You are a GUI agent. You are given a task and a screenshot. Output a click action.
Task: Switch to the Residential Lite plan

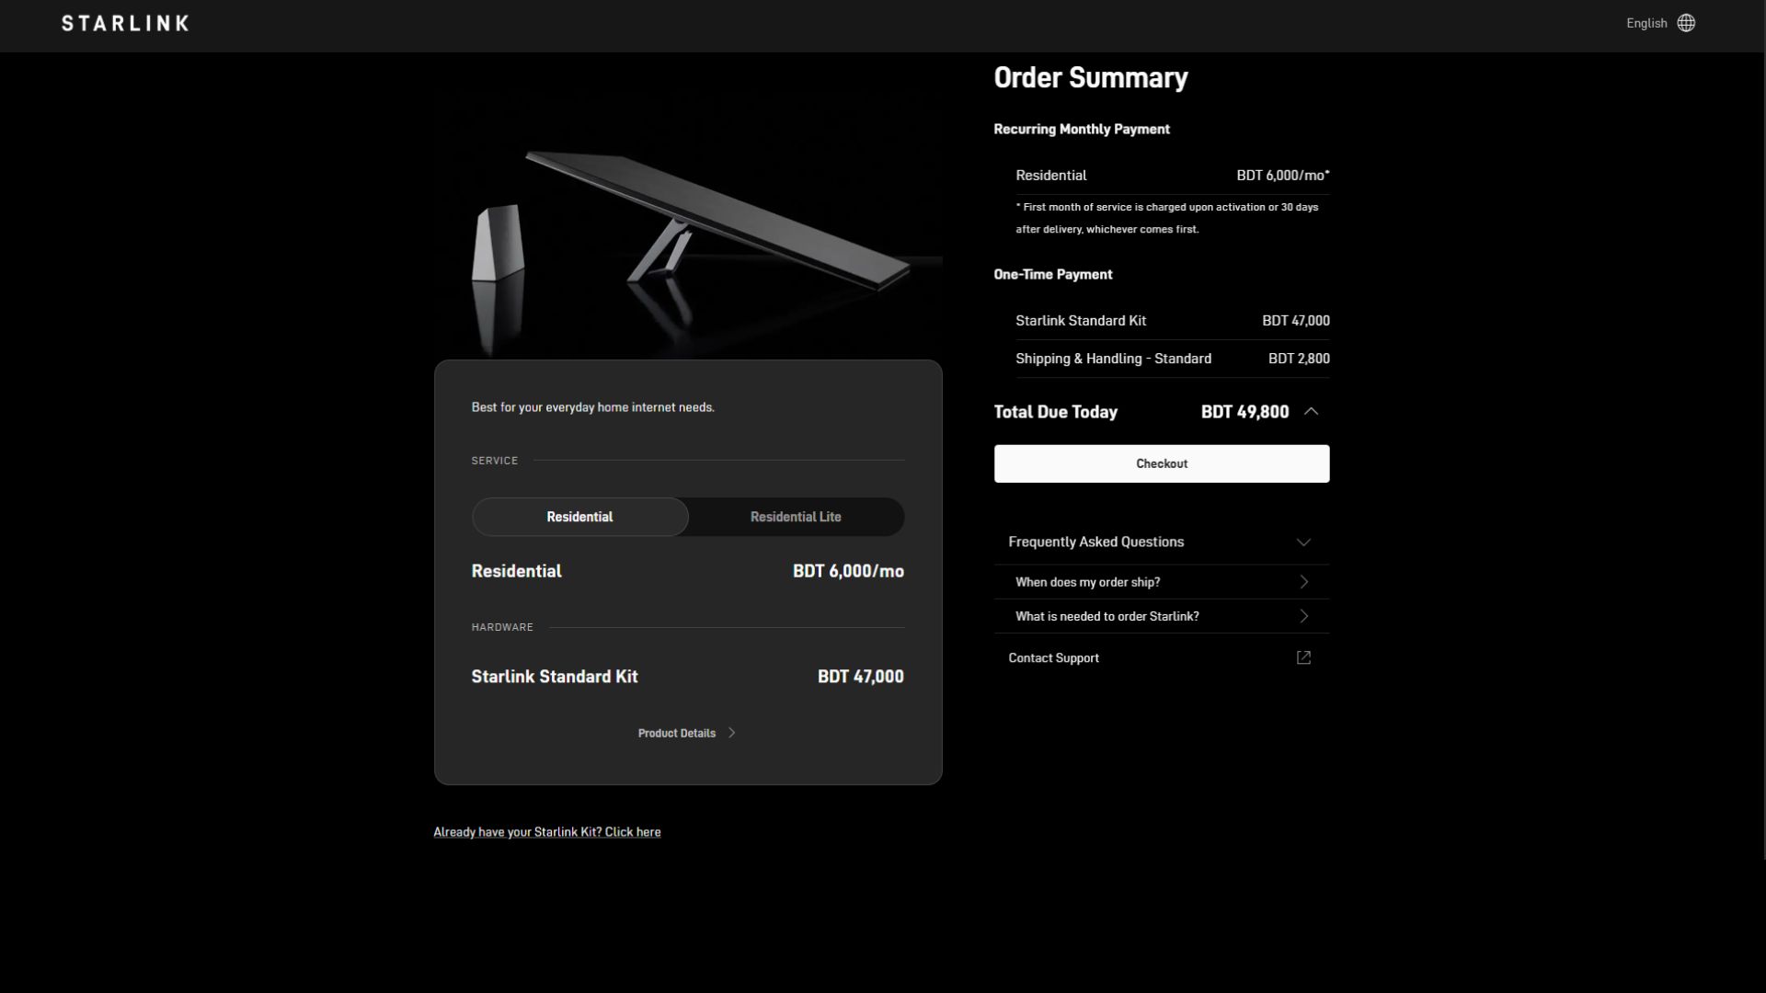pos(796,517)
